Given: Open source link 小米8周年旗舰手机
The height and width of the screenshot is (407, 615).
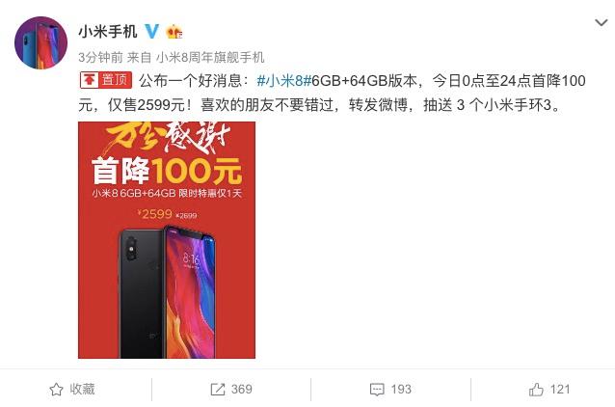Looking at the screenshot, I should click(210, 57).
